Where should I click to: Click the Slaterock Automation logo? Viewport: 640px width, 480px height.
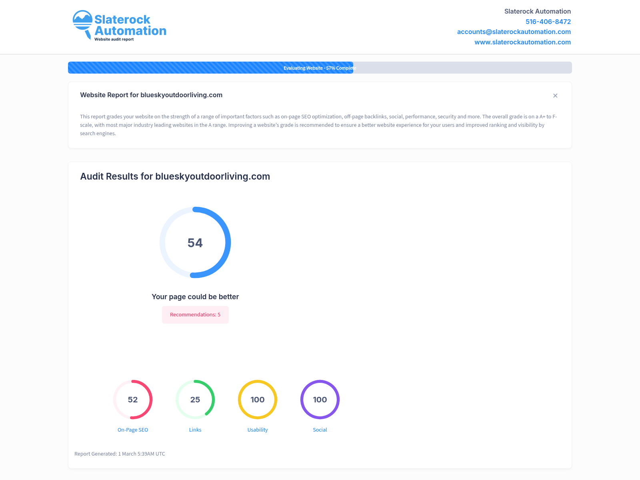119,26
